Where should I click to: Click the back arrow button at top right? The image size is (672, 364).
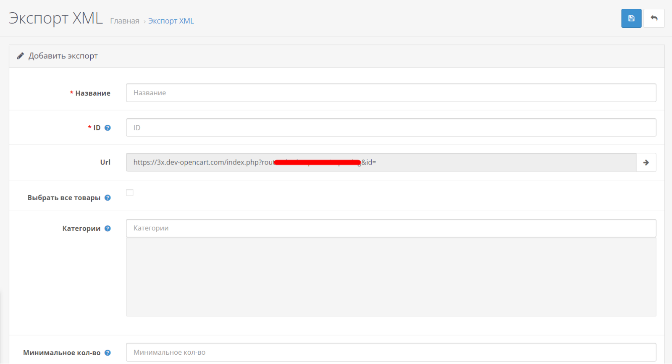click(654, 18)
